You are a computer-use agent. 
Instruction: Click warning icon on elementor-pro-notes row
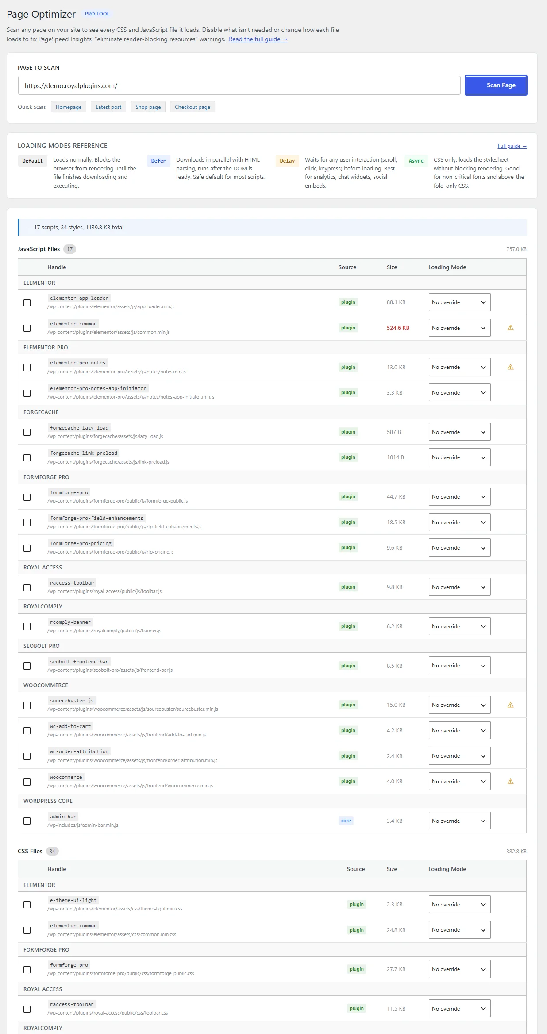510,367
